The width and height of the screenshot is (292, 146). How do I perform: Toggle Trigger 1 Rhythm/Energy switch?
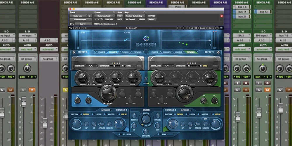pos(81,114)
